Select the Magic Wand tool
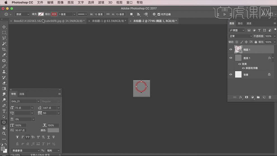 click(x=4, y=44)
